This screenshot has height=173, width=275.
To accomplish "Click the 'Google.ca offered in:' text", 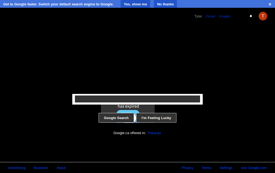I will [x=129, y=133].
